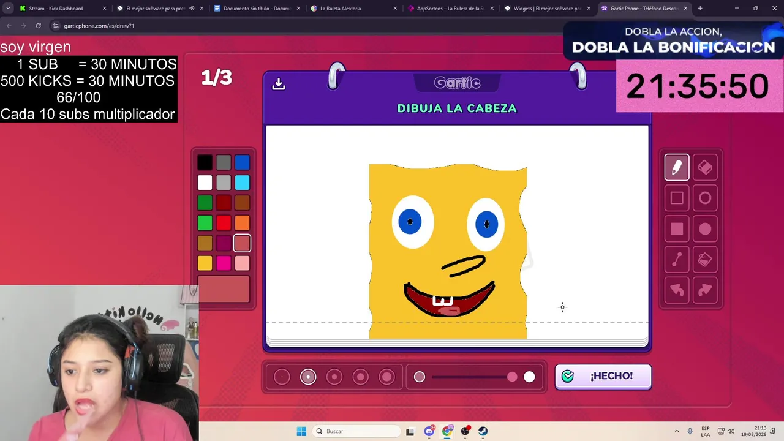784x441 pixels.
Task: Open the custom color preview box
Action: (x=224, y=289)
